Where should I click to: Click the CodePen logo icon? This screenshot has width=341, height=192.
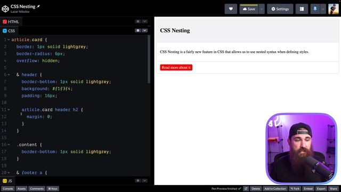[x=5, y=9]
